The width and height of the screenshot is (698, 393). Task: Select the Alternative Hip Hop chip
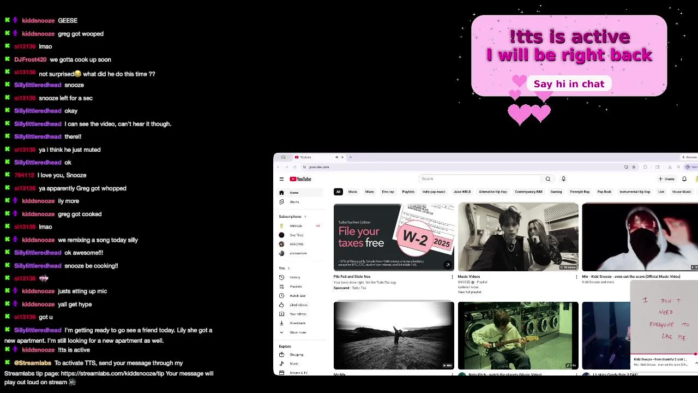493,192
